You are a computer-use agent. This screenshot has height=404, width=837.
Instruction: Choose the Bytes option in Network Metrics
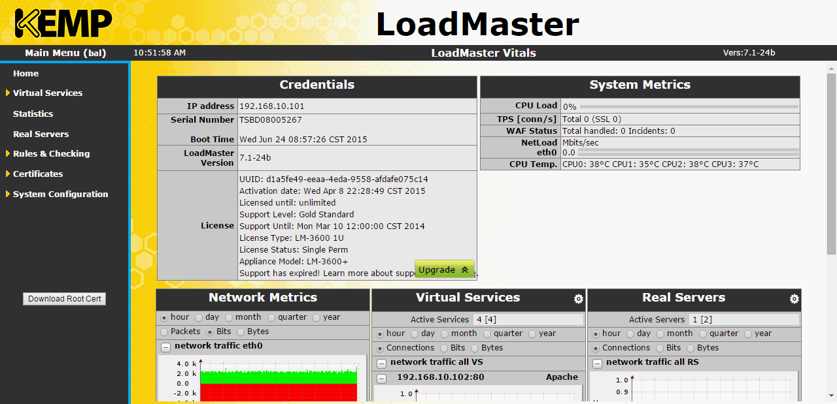(x=241, y=332)
